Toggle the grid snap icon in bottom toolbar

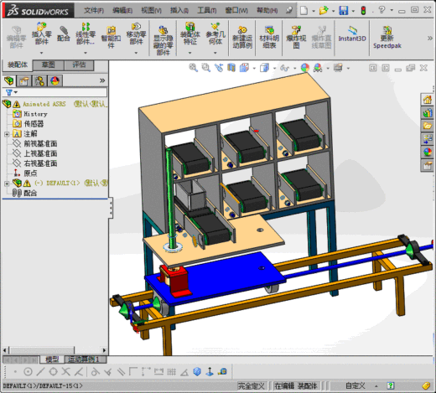171,371
